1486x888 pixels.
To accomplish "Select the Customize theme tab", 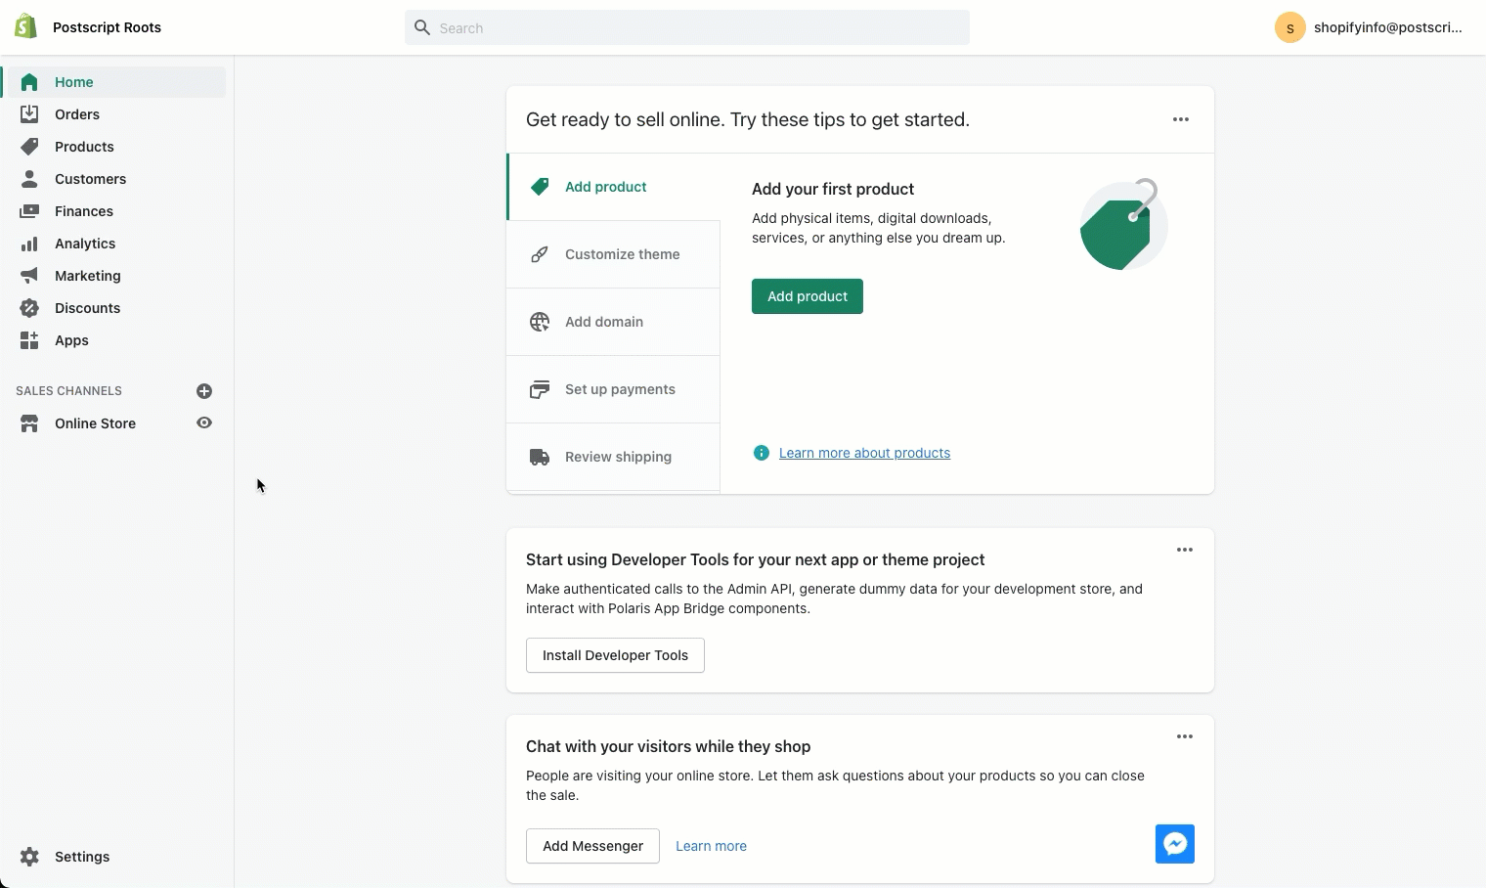I will coord(613,254).
